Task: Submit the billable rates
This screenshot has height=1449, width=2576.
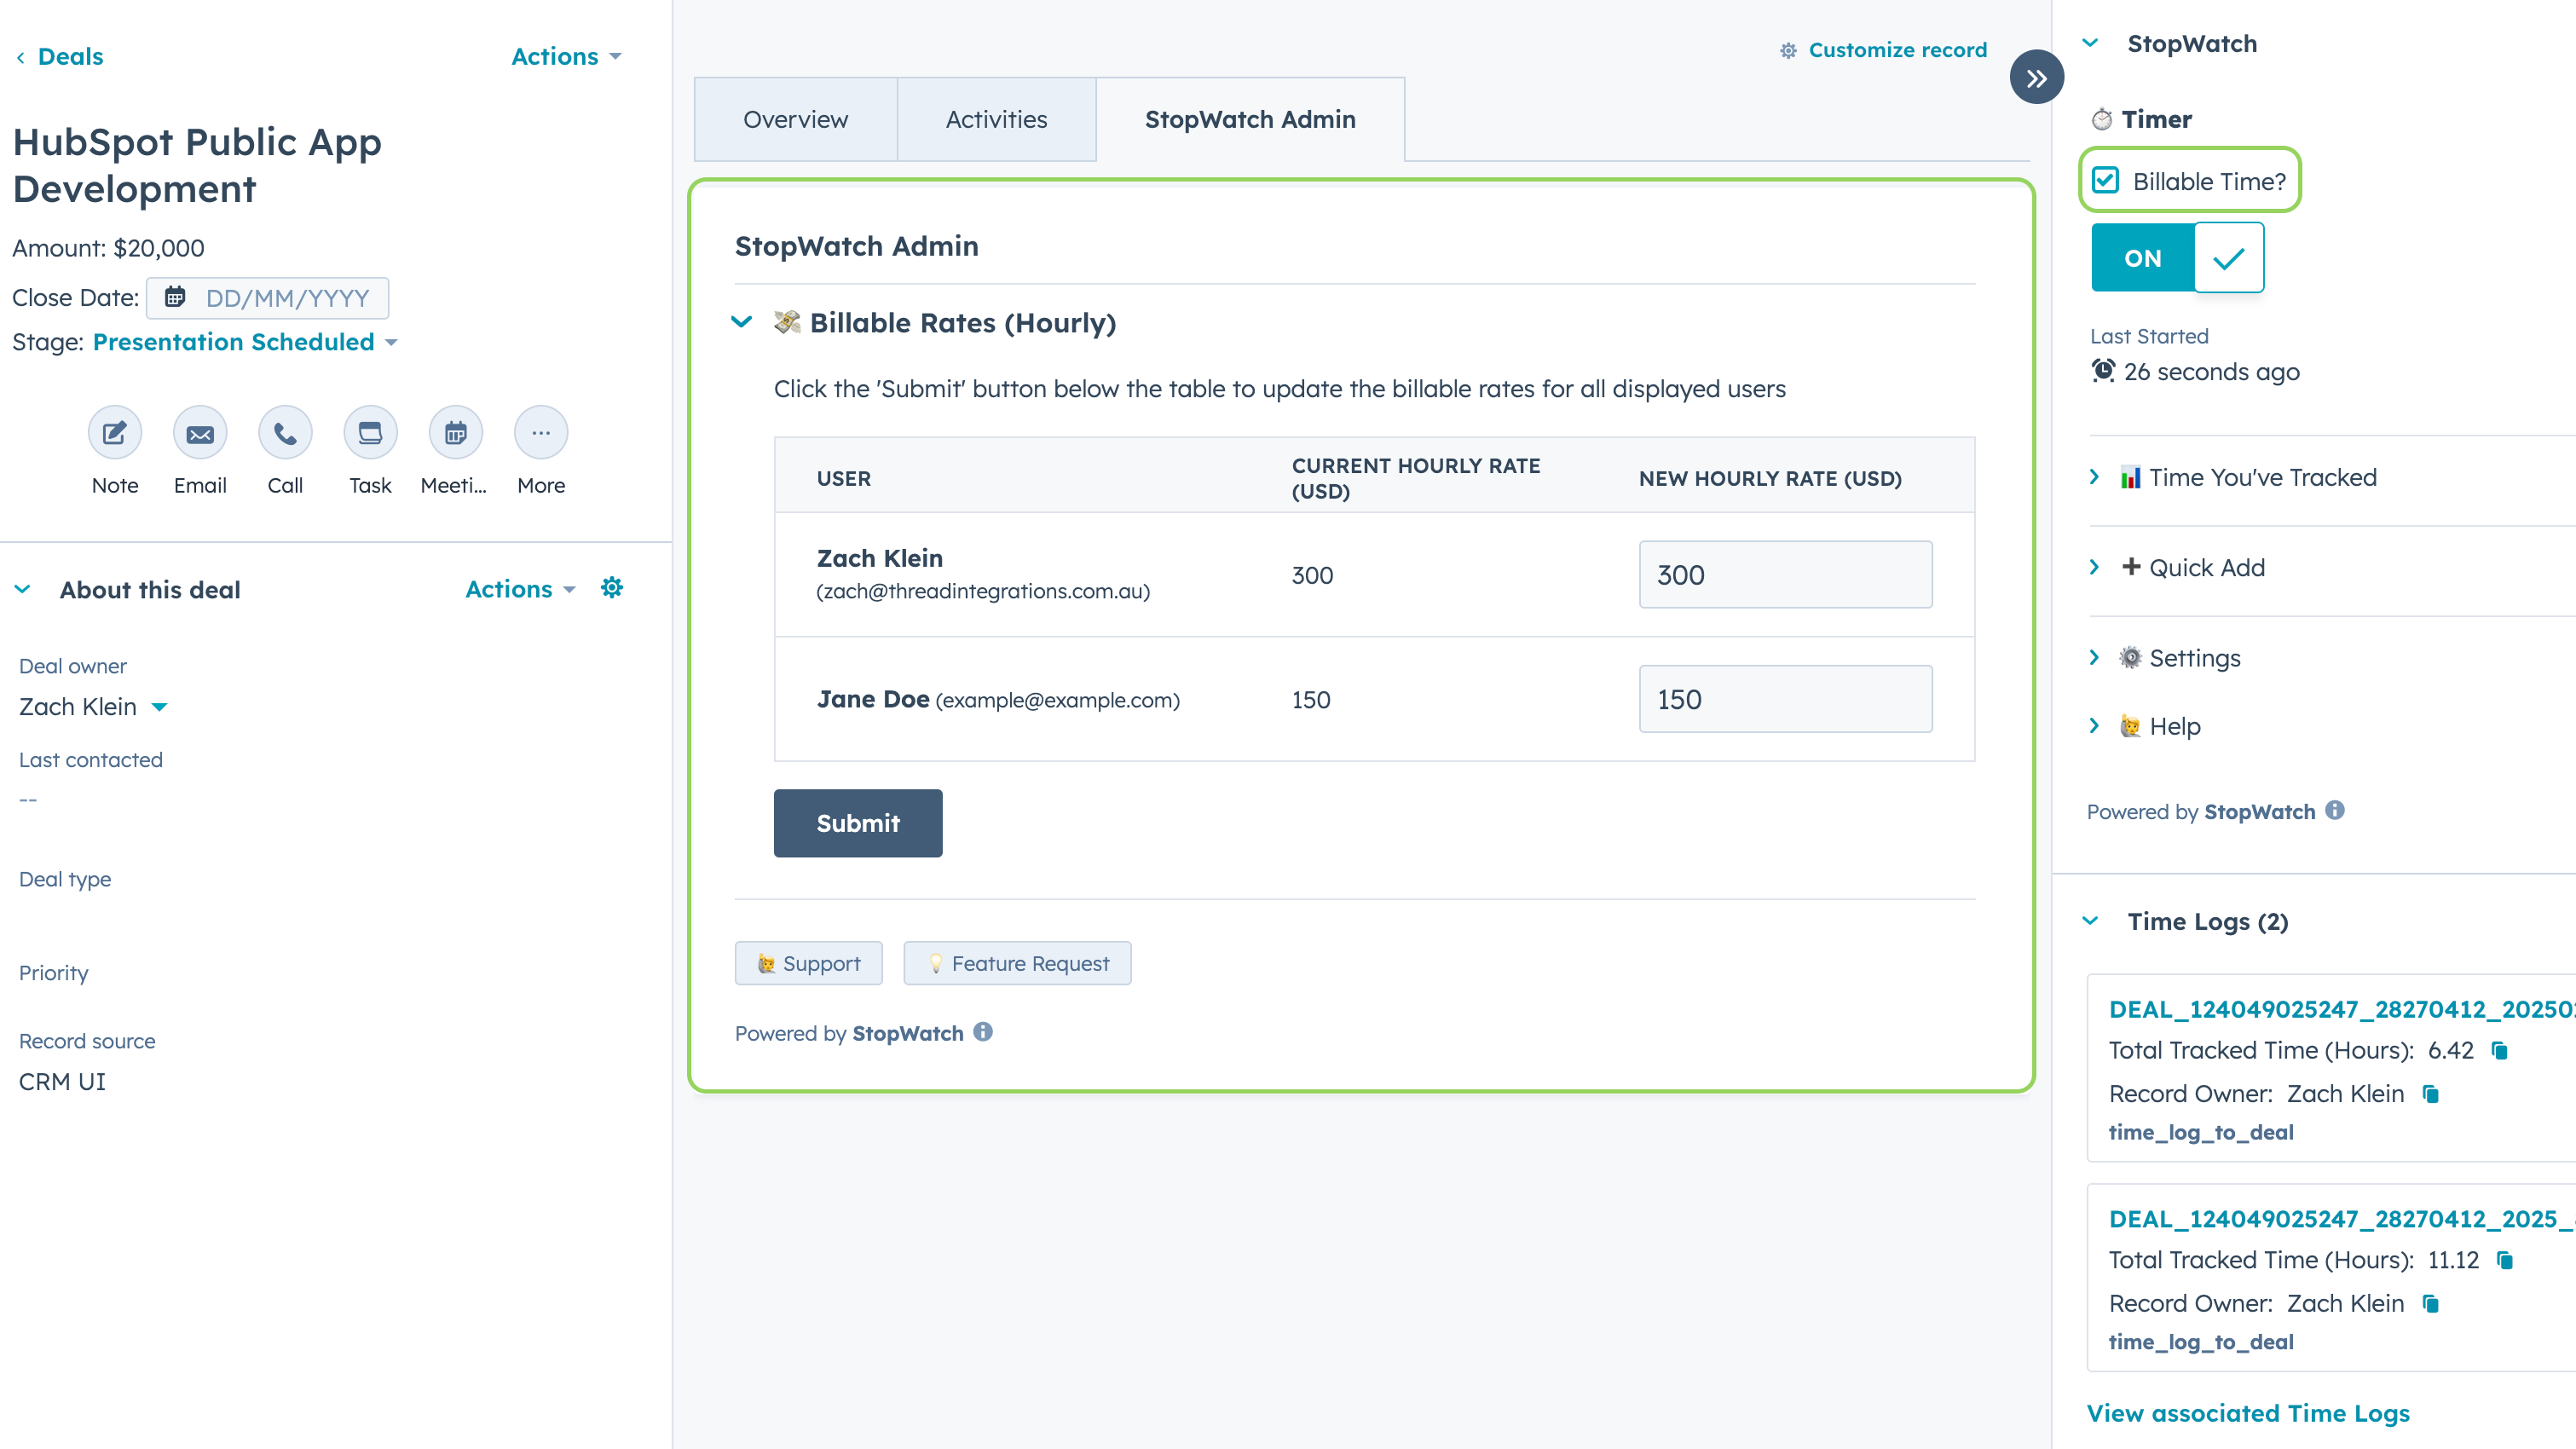Action: [858, 823]
